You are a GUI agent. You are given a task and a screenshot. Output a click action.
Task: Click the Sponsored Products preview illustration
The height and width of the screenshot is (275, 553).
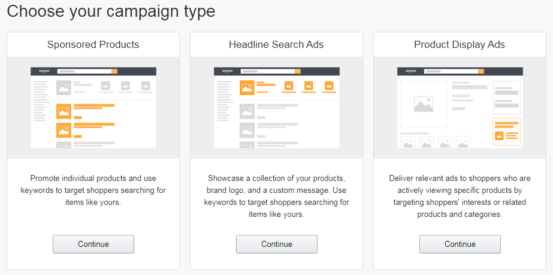point(93,107)
